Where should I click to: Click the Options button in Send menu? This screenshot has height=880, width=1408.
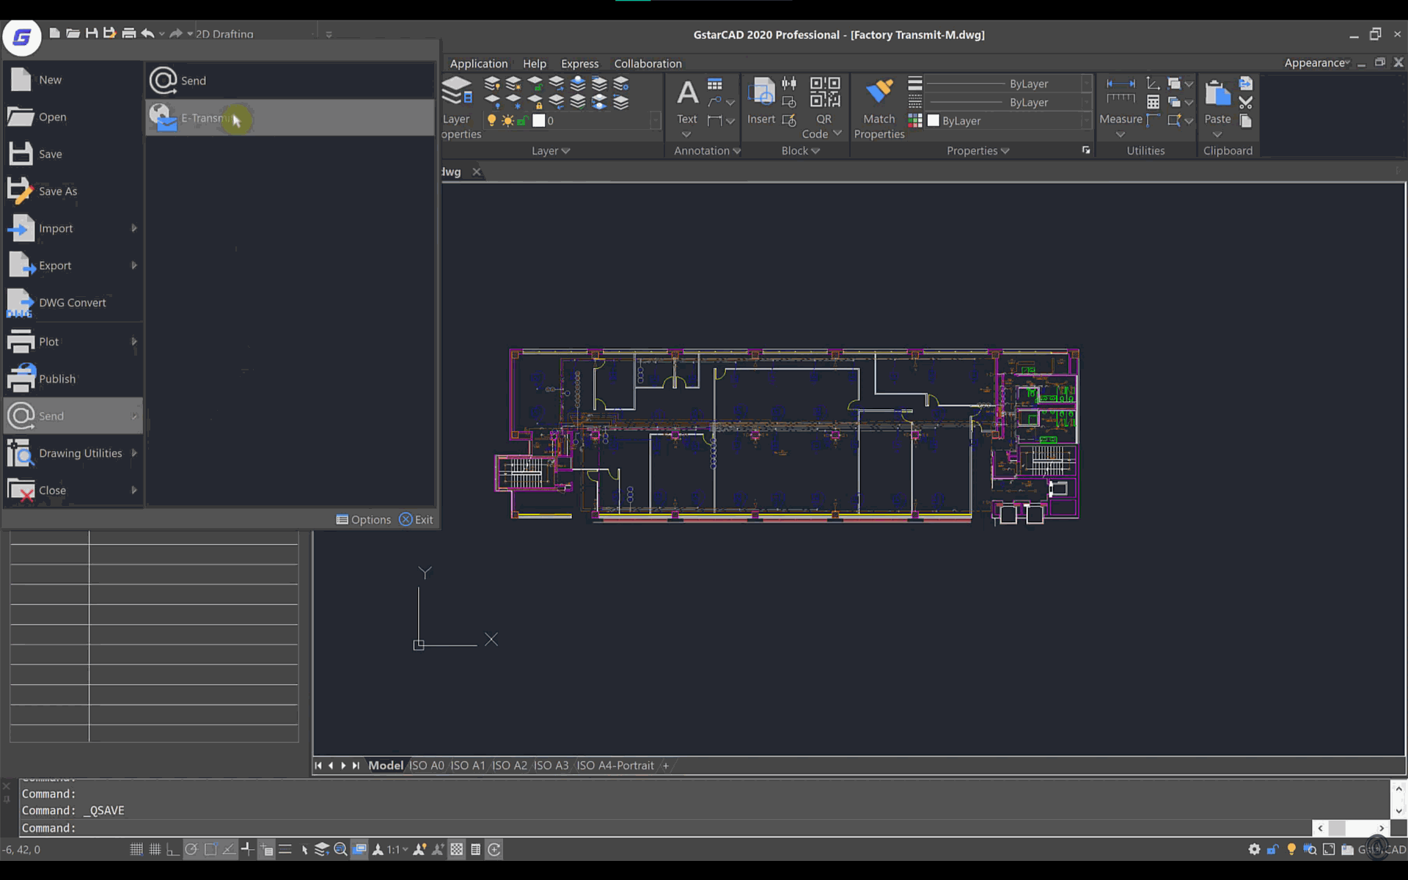tap(364, 519)
